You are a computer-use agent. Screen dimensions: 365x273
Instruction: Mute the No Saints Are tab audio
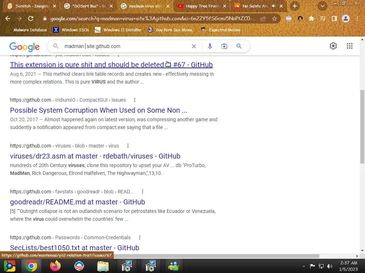(x=273, y=6)
